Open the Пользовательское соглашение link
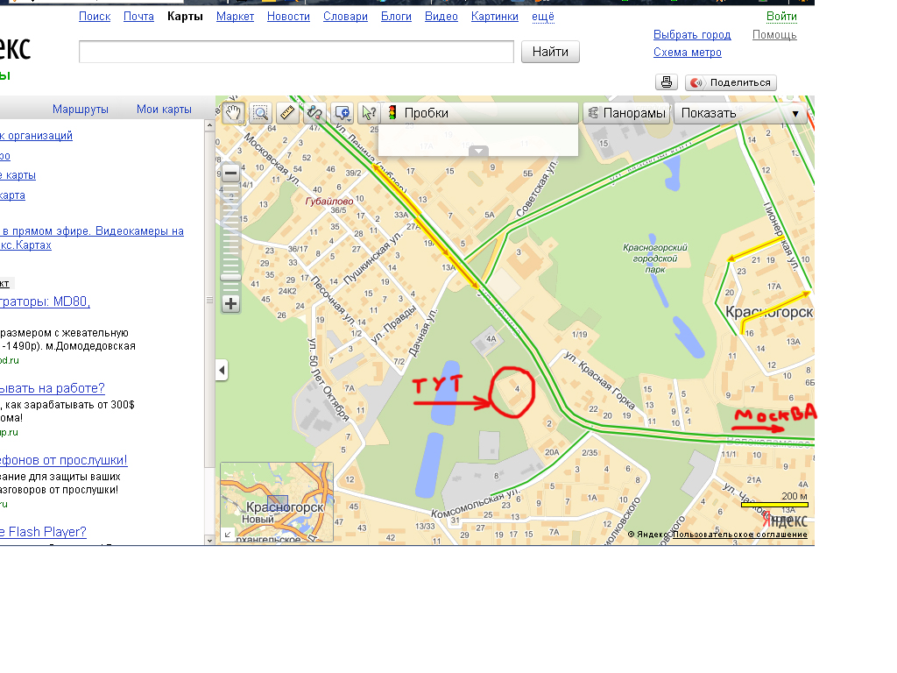This screenshot has height=673, width=897. 739,535
